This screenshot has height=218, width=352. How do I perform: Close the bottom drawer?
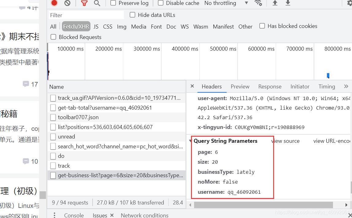tap(350, 215)
